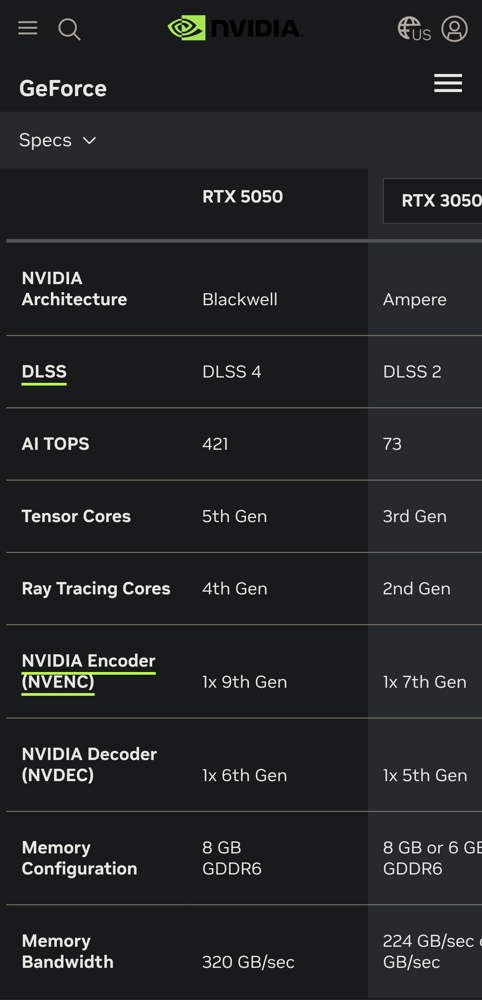The width and height of the screenshot is (482, 1000).
Task: Open the user account profile icon
Action: tap(455, 29)
